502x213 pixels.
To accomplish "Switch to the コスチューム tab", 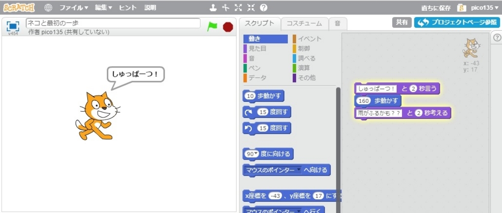I will [304, 24].
